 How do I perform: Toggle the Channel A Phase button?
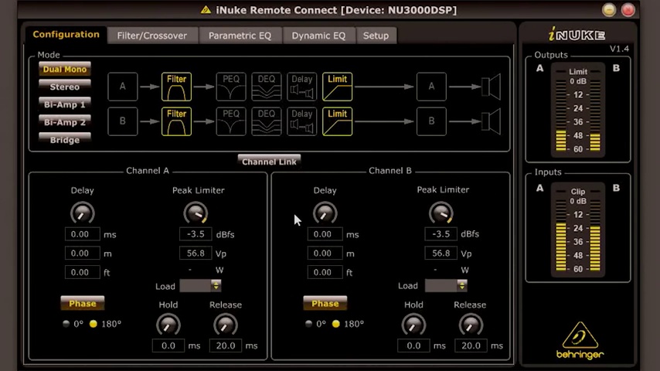coord(83,303)
